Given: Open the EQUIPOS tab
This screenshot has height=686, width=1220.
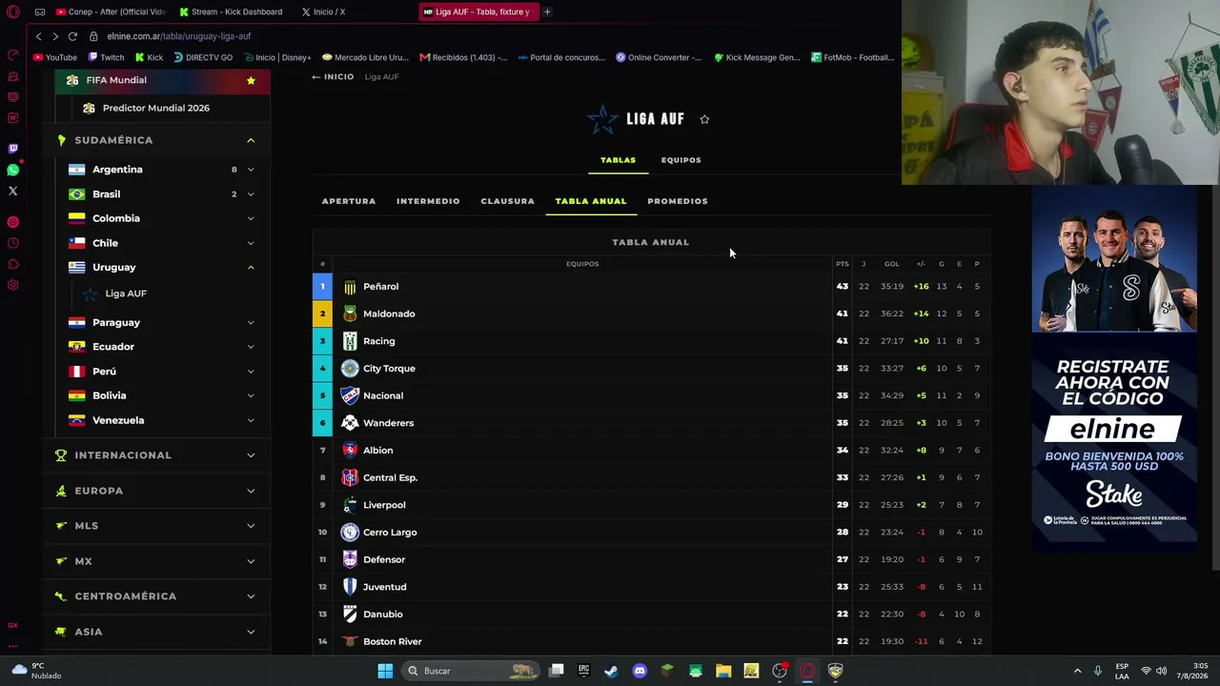Looking at the screenshot, I should pos(681,160).
